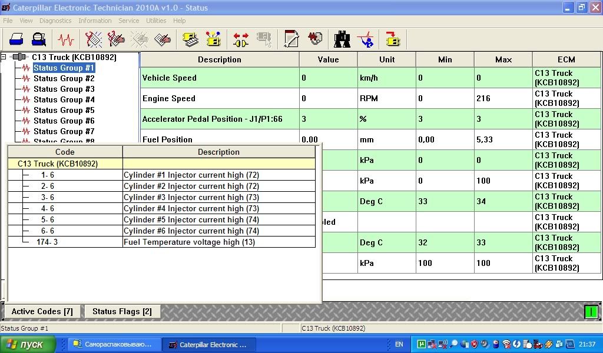Viewport: 603px width, 353px height.
Task: Open Logged Diagnostic Codes stethoscope-and-hand icon
Action: point(116,39)
